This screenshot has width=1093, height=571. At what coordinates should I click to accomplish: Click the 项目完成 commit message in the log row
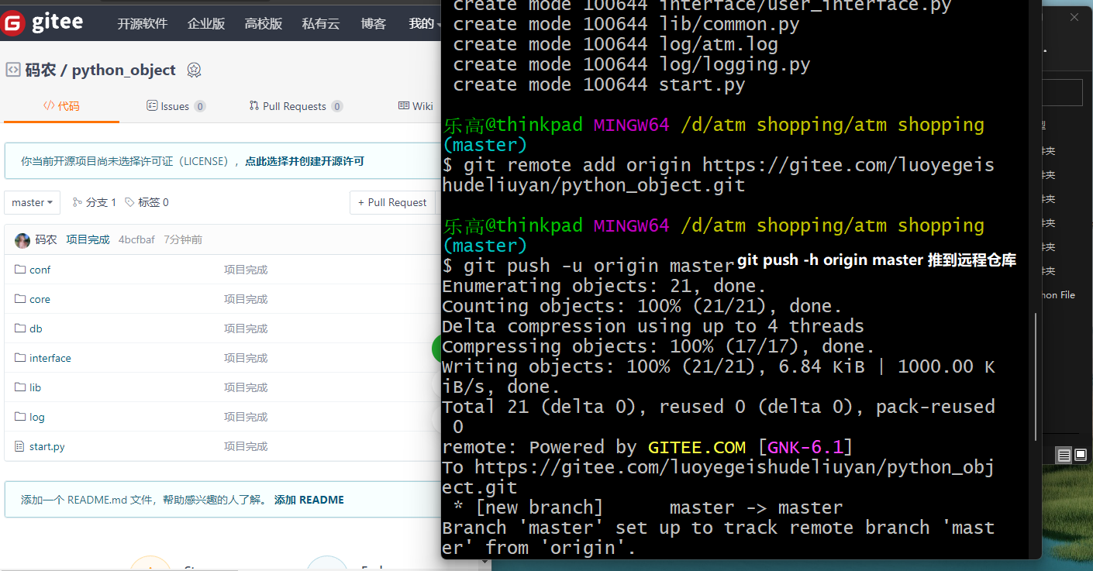(x=246, y=417)
